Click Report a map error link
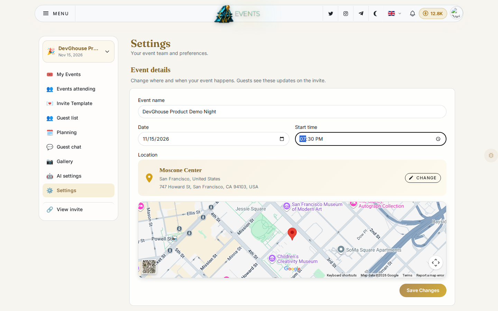Viewport: 498px width, 311px height. point(430,275)
